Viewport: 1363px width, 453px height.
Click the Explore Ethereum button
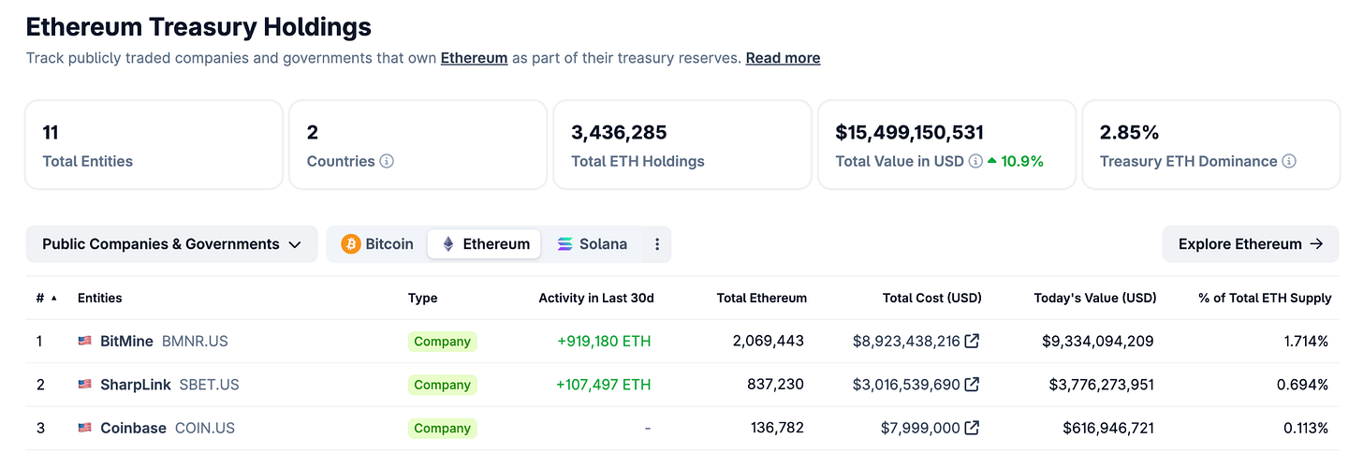[x=1251, y=244]
